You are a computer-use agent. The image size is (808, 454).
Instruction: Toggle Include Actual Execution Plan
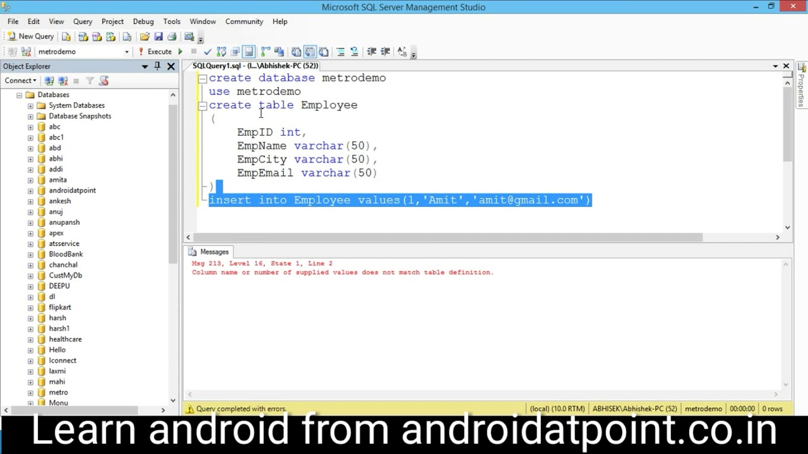point(265,52)
